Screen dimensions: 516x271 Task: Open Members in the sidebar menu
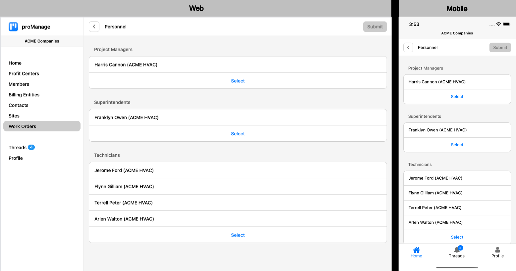pyautogui.click(x=19, y=84)
